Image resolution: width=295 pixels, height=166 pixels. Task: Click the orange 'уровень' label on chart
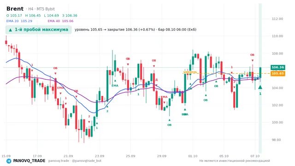pos(190,72)
